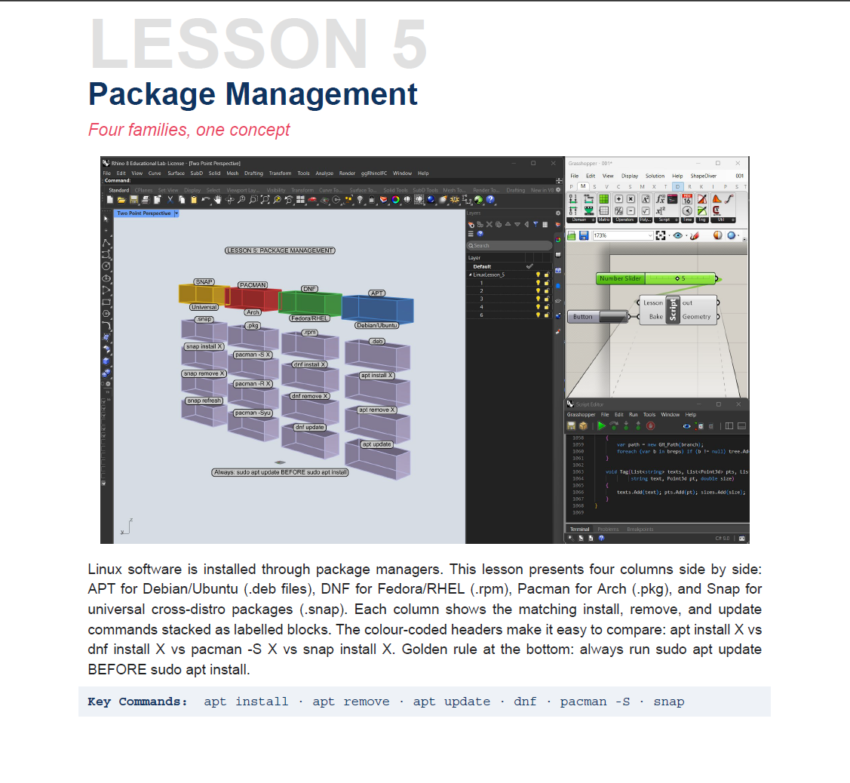Click the package box icon in Script Editor
The image size is (850, 783).
[x=583, y=426]
